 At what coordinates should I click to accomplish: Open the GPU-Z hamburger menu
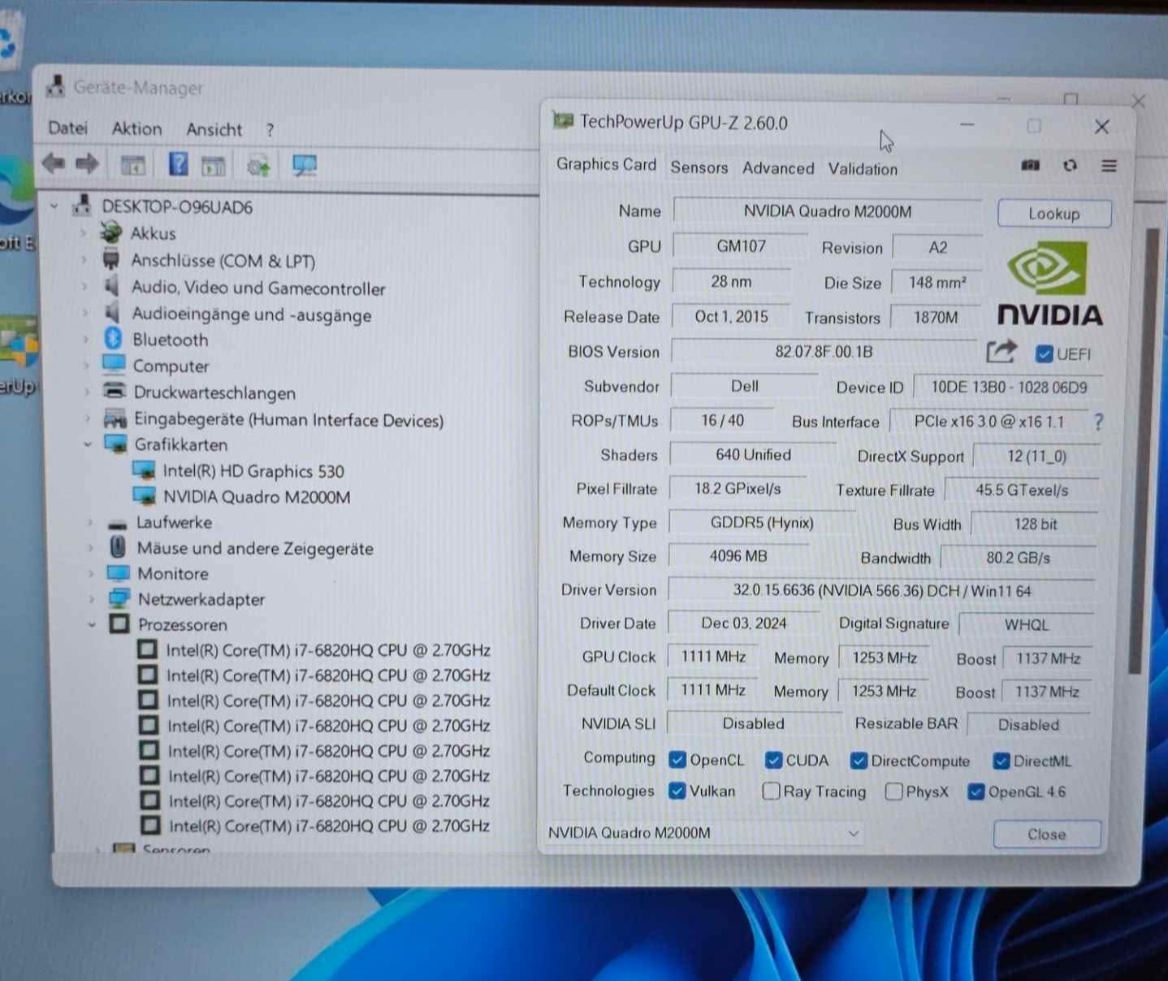[x=1109, y=166]
